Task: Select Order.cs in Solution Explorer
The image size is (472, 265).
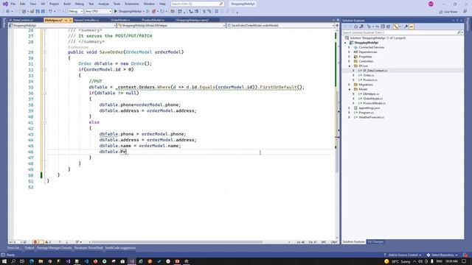Action: point(368,75)
